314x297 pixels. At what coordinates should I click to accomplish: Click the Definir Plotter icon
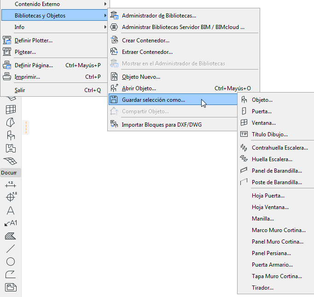pyautogui.click(x=7, y=40)
